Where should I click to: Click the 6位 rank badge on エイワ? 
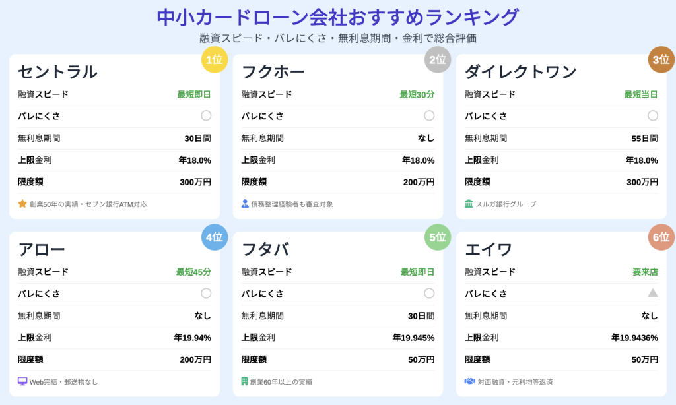tap(661, 237)
